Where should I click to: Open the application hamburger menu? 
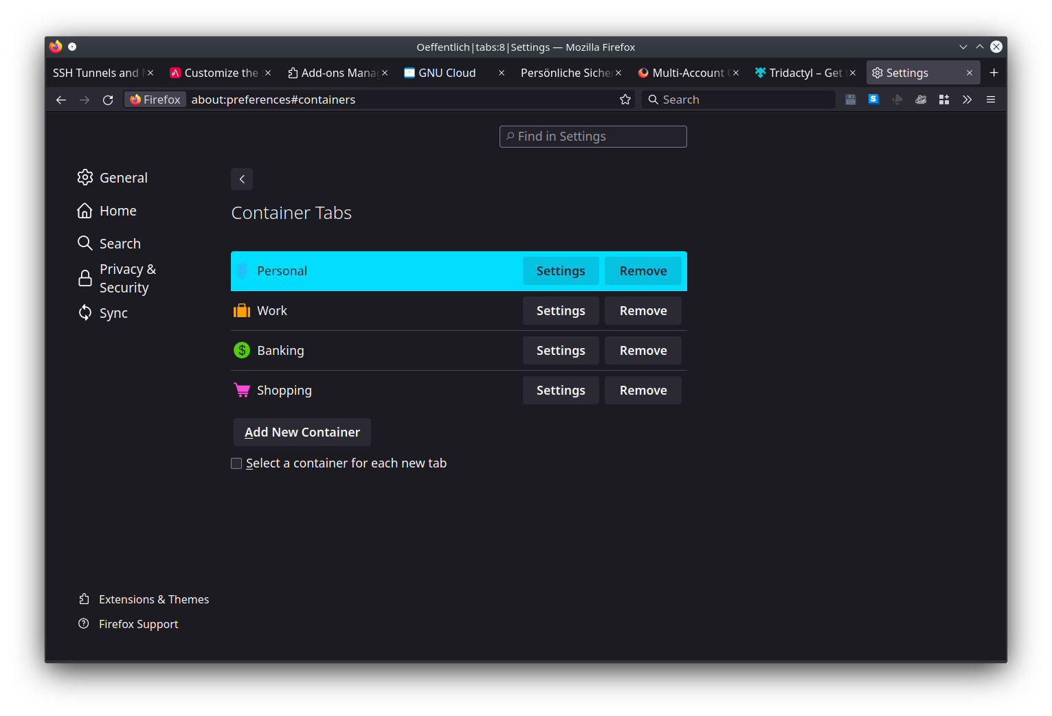tap(990, 99)
